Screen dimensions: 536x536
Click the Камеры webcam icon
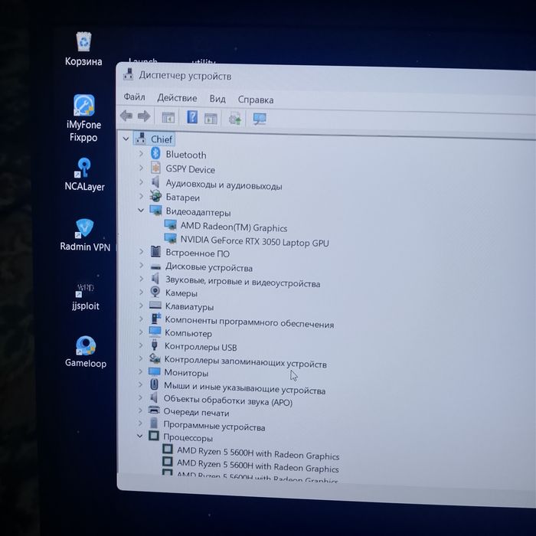(155, 292)
